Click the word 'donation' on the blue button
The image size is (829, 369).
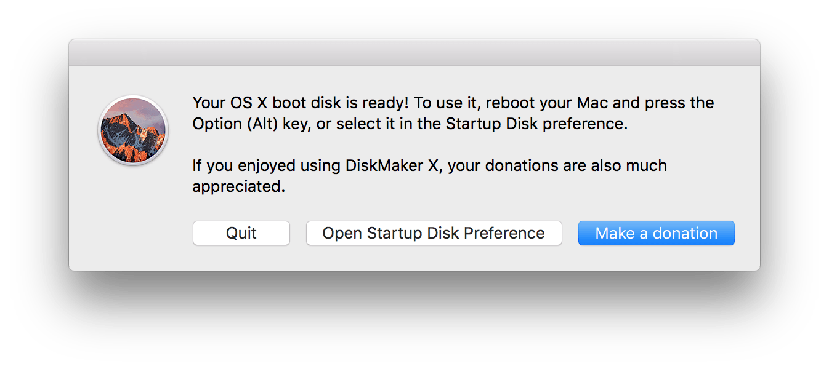[x=685, y=233]
